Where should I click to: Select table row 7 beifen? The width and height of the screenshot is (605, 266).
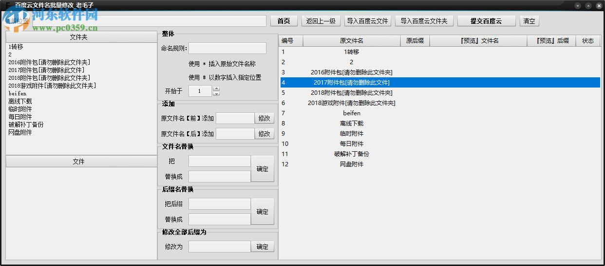[x=440, y=113]
